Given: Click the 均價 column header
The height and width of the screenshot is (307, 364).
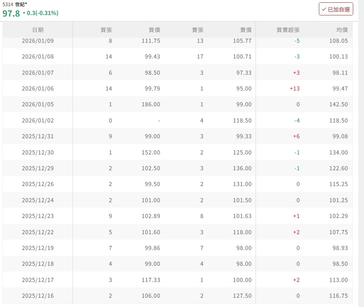Looking at the screenshot, I should (342, 30).
